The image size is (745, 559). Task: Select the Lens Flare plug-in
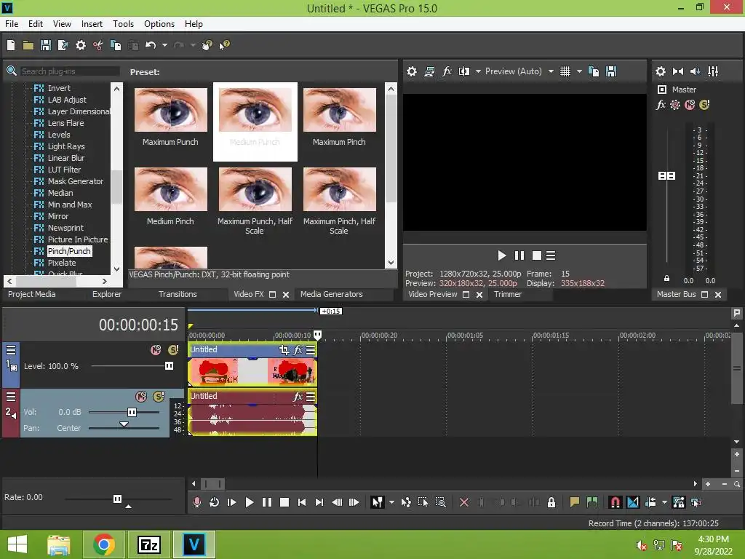(x=65, y=123)
